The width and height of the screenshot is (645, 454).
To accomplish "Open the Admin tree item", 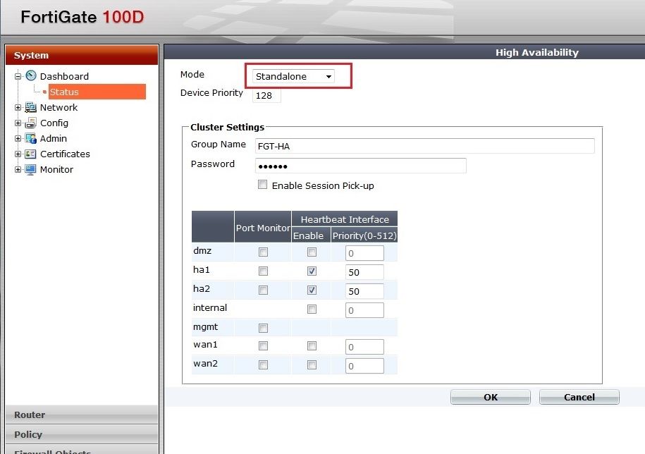I will pos(53,139).
